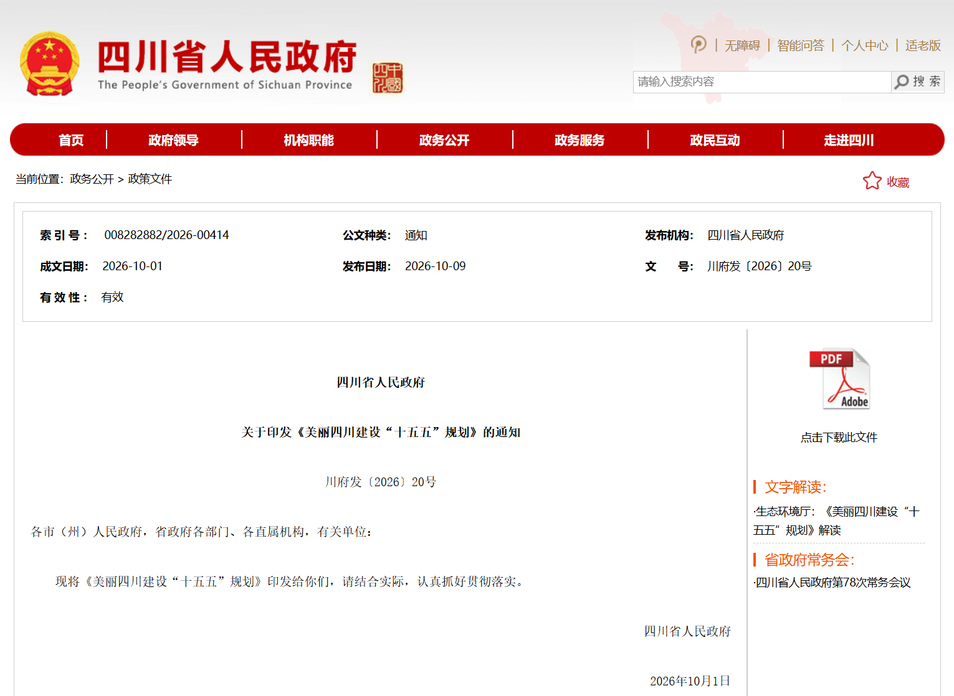Click the red Sichuan seal stamp icon

tap(388, 78)
